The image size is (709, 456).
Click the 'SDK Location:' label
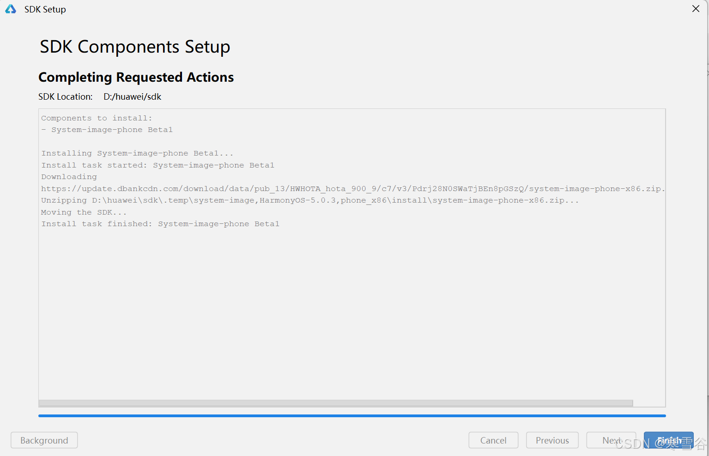coord(66,96)
